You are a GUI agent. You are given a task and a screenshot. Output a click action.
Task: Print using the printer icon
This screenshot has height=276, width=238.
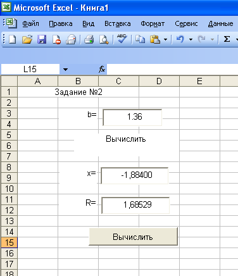pos(89,39)
